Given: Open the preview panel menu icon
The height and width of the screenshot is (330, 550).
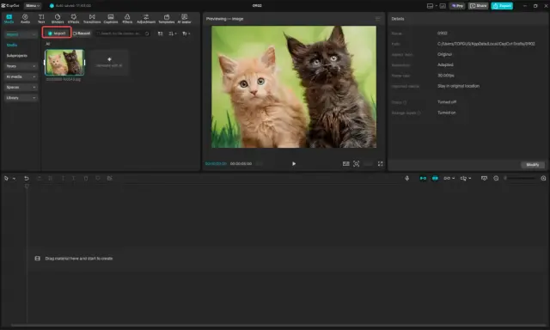Looking at the screenshot, I should (378, 19).
